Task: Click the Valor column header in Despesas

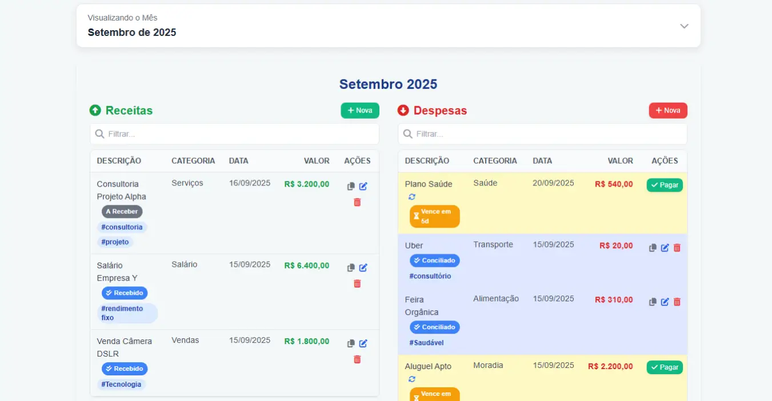Action: 620,161
